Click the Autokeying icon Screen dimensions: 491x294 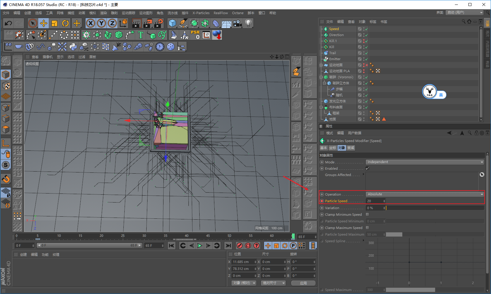click(x=248, y=246)
